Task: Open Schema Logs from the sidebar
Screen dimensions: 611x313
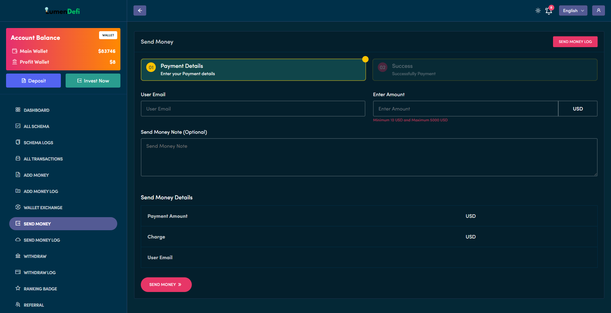Action: 18,142
